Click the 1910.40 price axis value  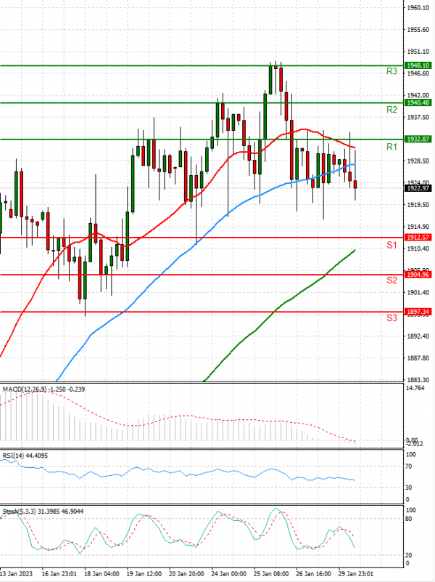418,248
